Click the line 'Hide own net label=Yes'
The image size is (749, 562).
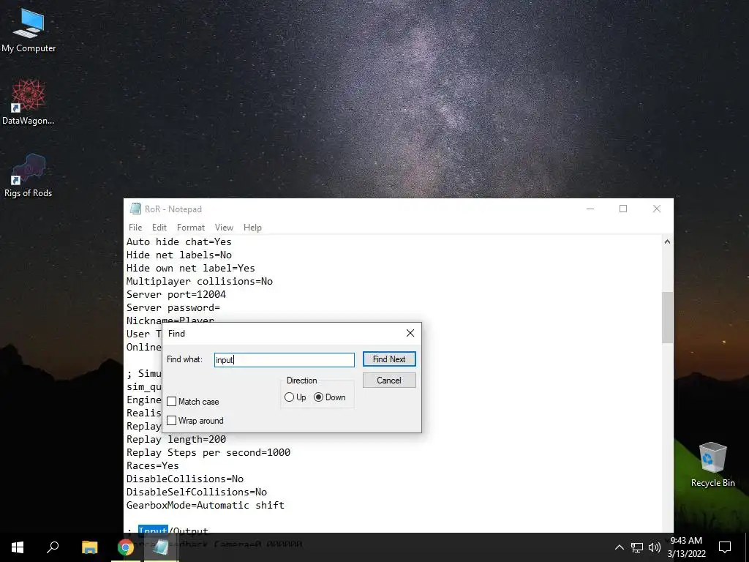[191, 268]
